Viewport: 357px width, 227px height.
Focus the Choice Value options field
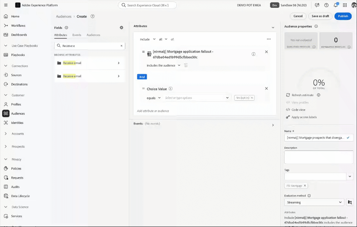pyautogui.click(x=197, y=98)
